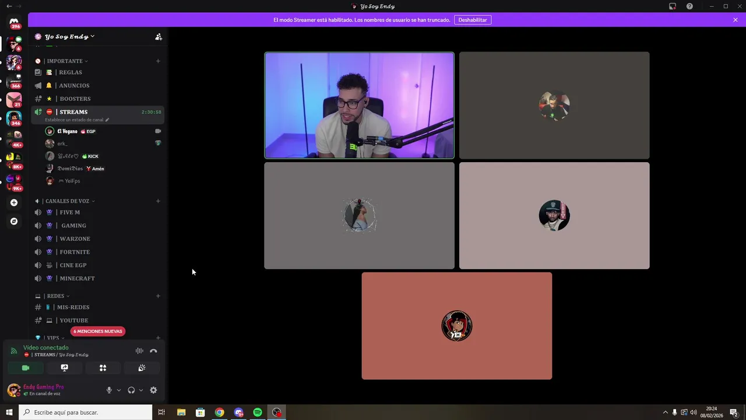This screenshot has height=420, width=746.
Task: Open the ANUNCIOS channel
Action: tap(97, 86)
